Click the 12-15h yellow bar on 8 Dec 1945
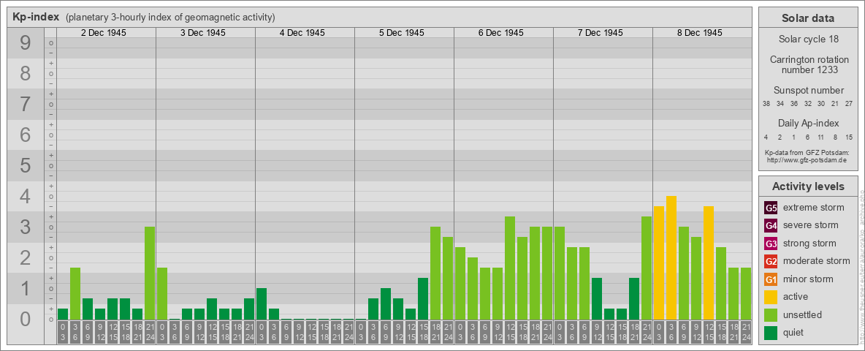 [x=709, y=263]
